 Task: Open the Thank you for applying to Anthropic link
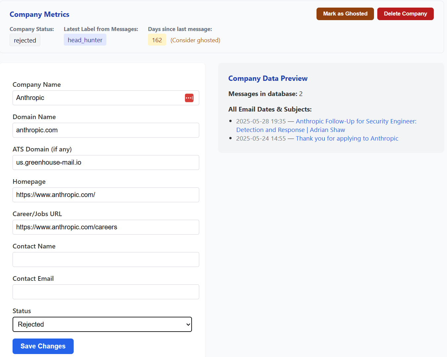(347, 139)
